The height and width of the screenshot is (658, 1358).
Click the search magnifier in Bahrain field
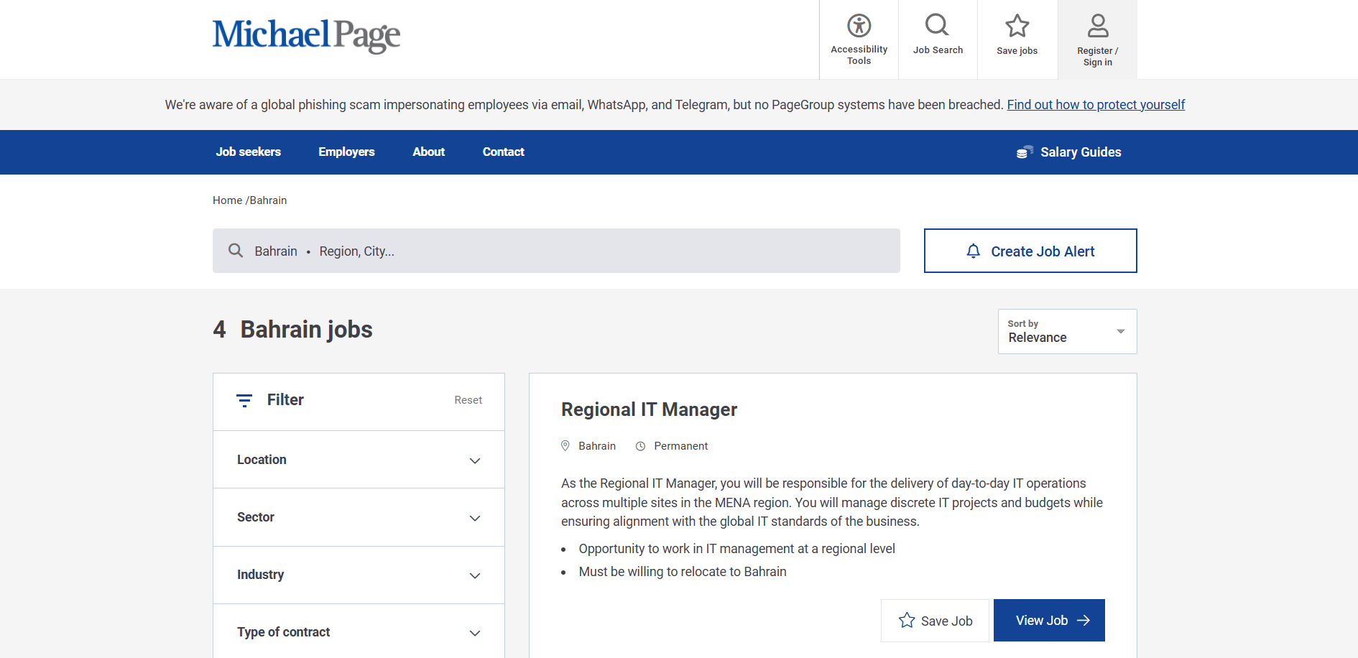pyautogui.click(x=236, y=251)
